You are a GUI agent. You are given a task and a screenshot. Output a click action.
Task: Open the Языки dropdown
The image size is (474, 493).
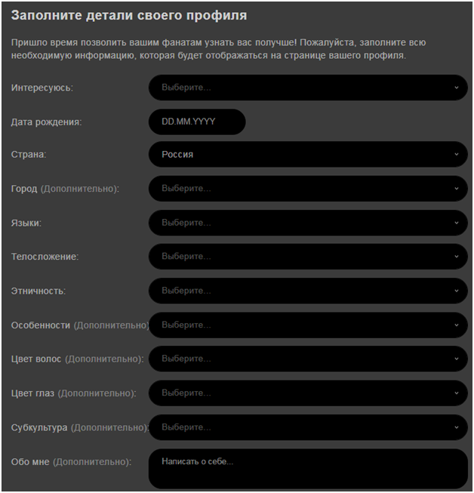click(308, 223)
